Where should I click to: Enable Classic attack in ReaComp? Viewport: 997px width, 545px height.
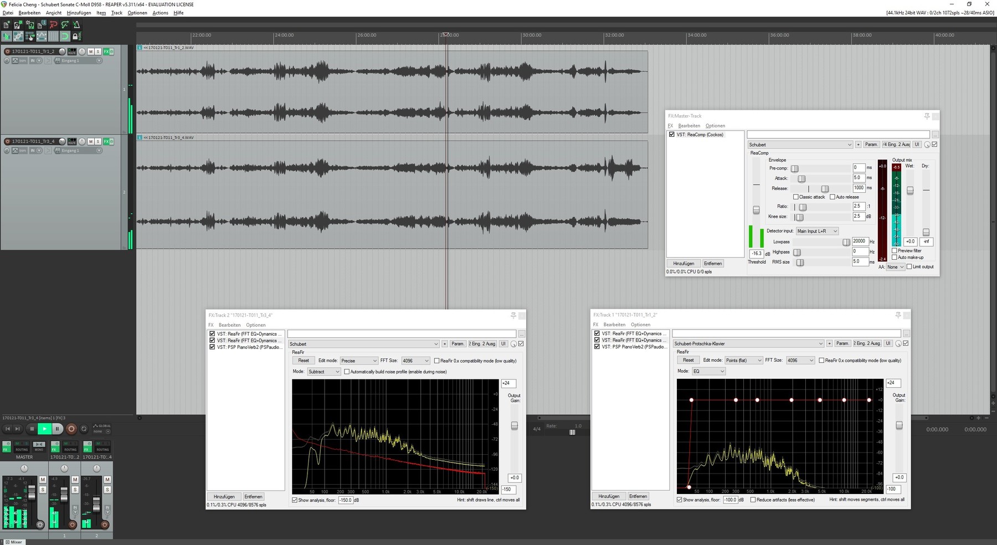click(796, 197)
